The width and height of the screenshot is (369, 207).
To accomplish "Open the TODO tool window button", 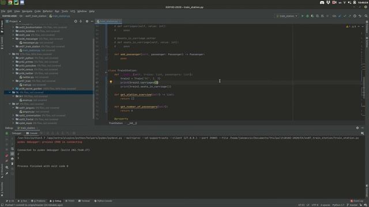I will click(x=70, y=201).
